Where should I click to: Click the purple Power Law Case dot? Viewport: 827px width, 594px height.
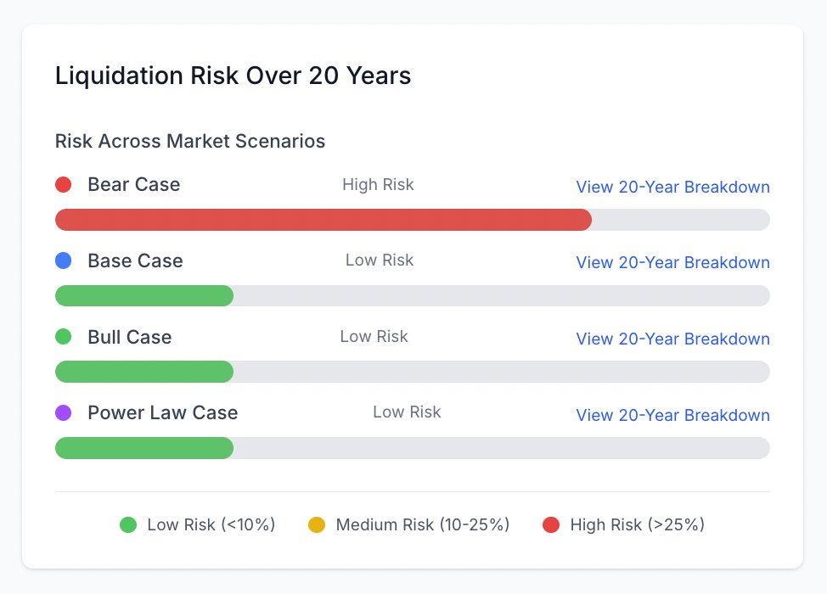[63, 413]
